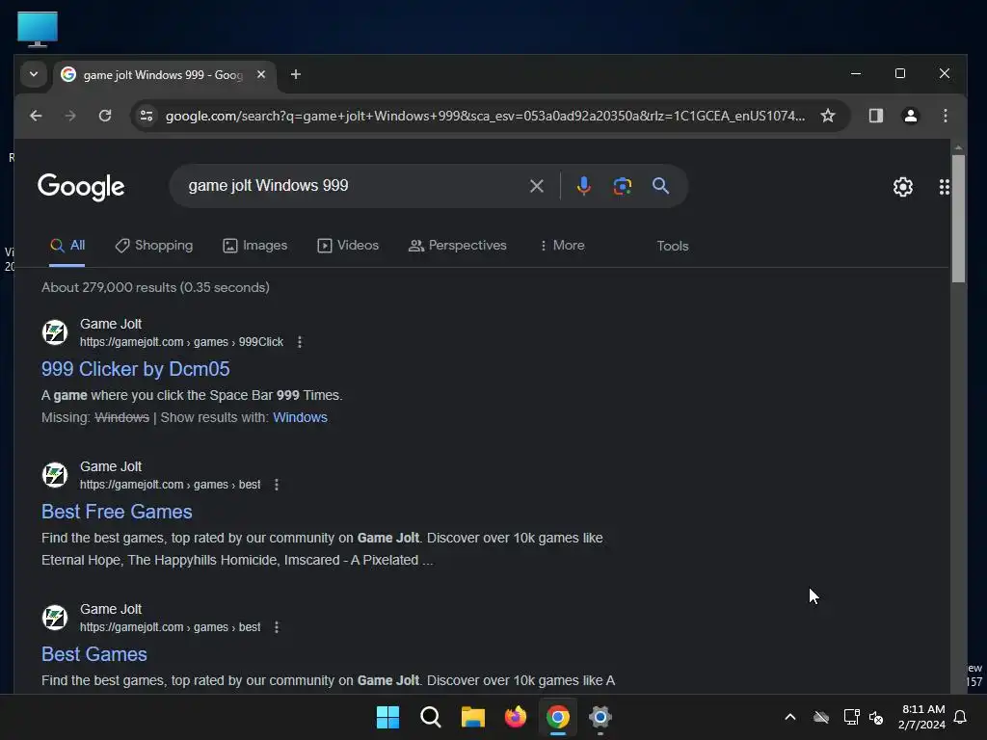Open Settings app from the taskbar
Screen dimensions: 987x740
click(600, 717)
